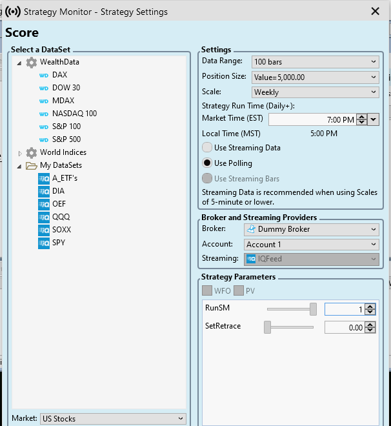391x426 pixels.
Task: Select the DOW 30 dataset
Action: pos(66,88)
